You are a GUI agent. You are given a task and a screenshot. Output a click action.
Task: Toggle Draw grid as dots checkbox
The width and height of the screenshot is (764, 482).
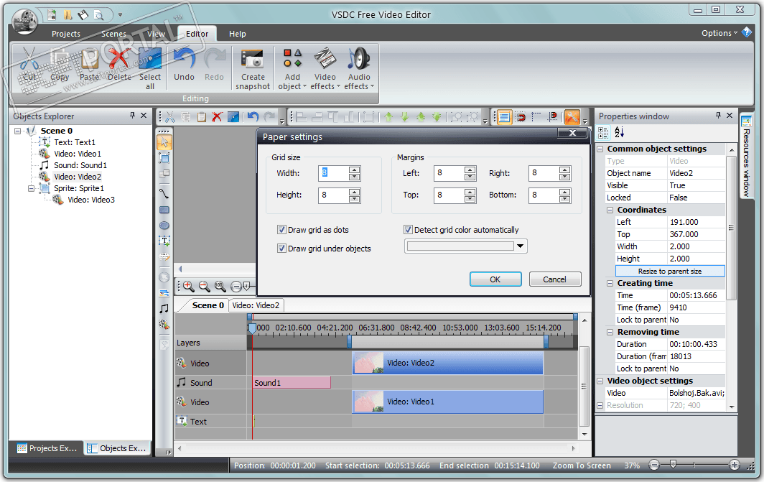pyautogui.click(x=281, y=230)
